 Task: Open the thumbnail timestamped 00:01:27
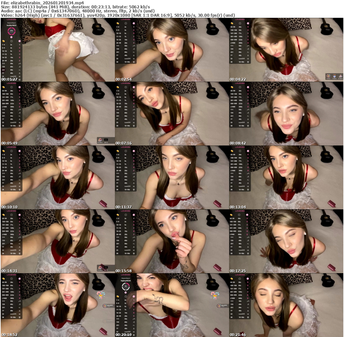[x=57, y=50]
